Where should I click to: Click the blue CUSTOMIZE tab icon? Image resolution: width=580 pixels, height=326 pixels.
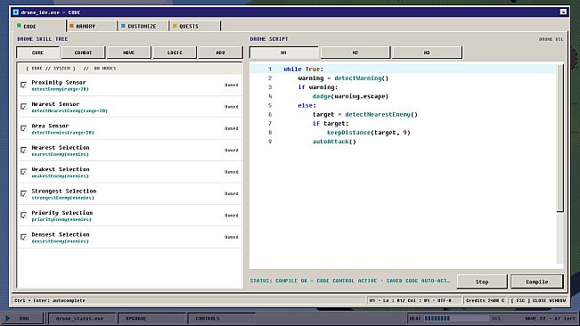click(123, 26)
